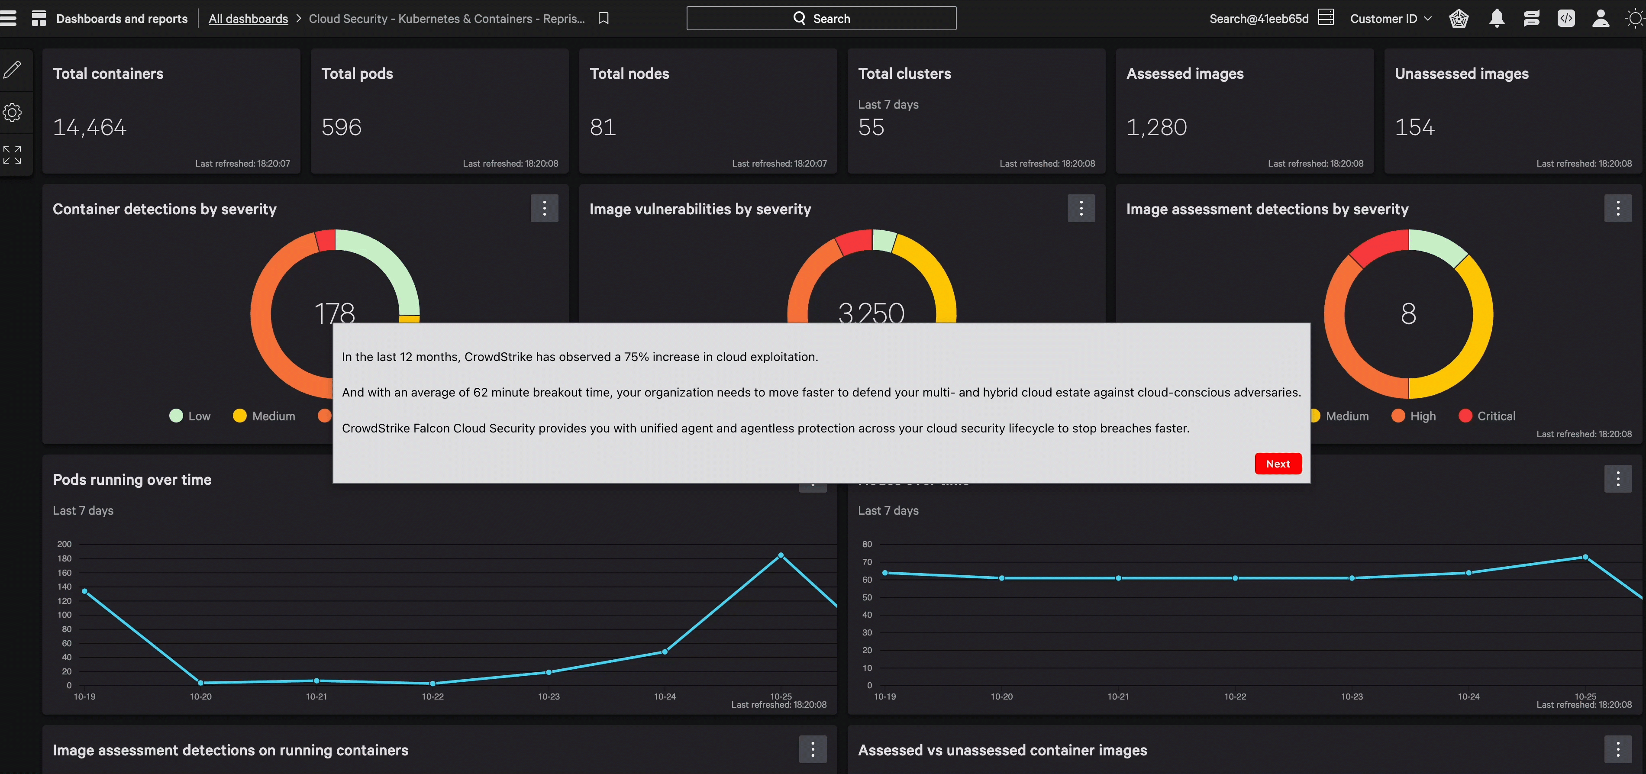Click the 81 Total nodes value
The height and width of the screenshot is (774, 1646).
point(603,127)
